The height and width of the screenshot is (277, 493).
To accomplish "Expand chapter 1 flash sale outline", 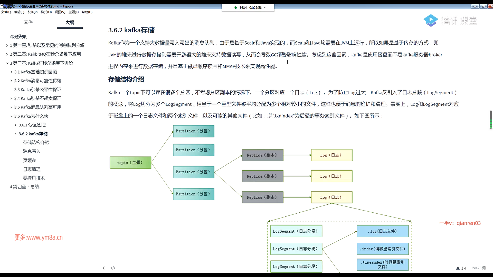I will [7, 45].
